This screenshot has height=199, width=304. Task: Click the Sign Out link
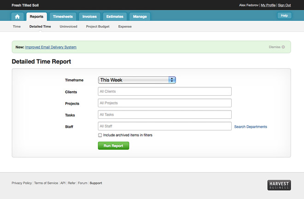[x=284, y=5]
